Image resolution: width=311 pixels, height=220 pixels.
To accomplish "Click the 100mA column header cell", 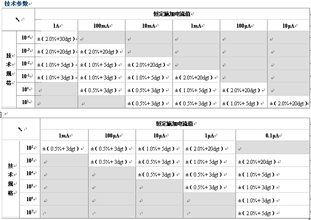I will (x=102, y=26).
